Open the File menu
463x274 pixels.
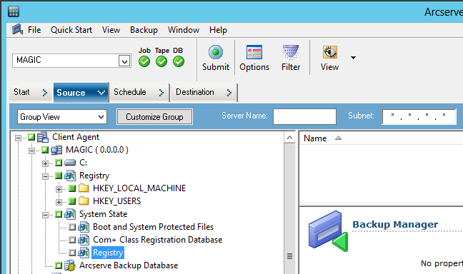coord(34,30)
